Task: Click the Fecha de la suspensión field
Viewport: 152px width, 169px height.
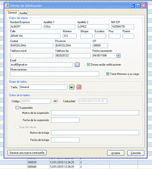Action: pos(65,120)
